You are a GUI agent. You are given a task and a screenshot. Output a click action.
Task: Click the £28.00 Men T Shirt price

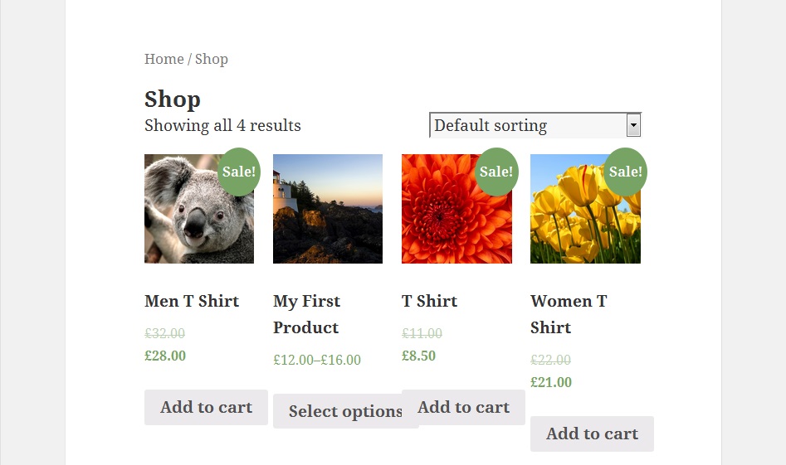click(165, 356)
